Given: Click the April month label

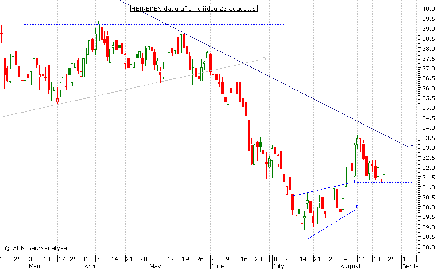Looking at the screenshot, I should point(91,266).
